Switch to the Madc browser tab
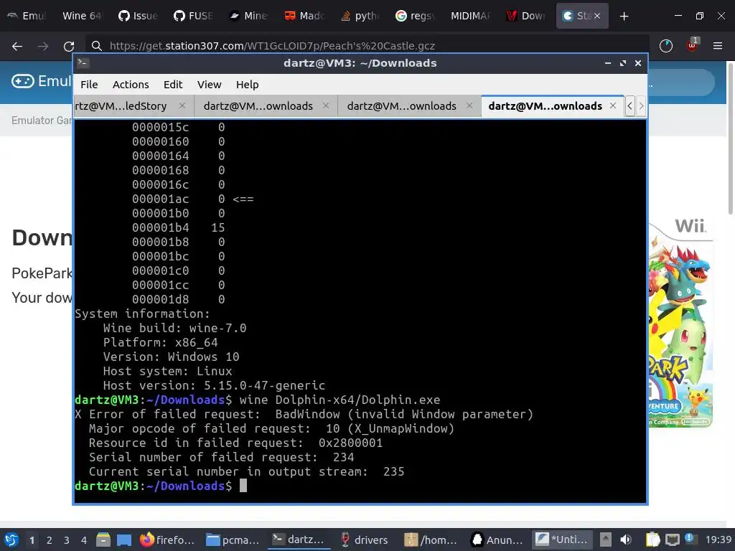This screenshot has width=735, height=551. pos(304,16)
